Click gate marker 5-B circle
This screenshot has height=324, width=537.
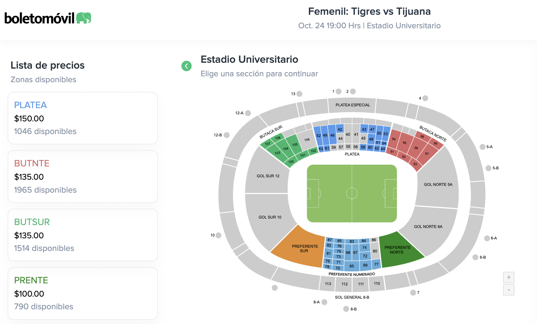pos(488,168)
